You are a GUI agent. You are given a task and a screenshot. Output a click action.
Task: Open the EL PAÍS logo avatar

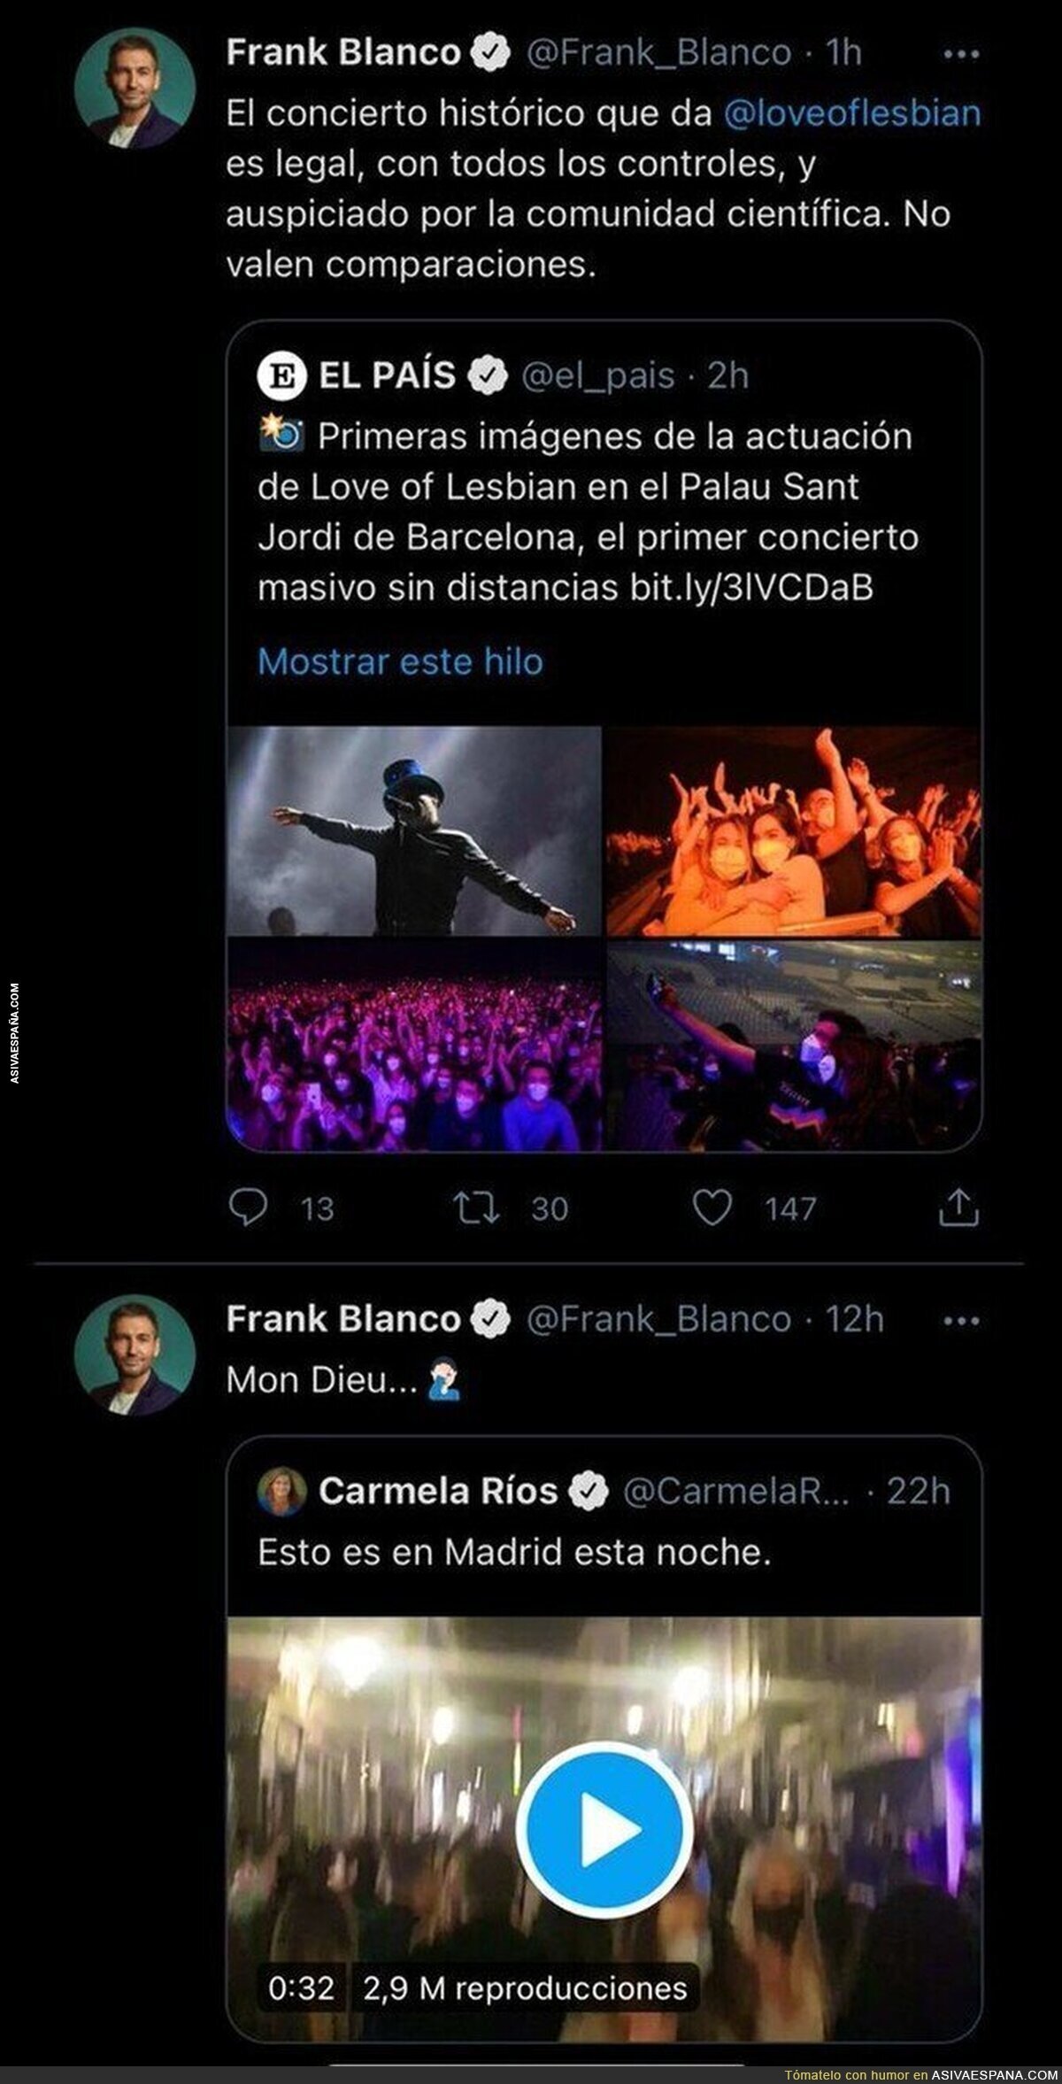(x=281, y=376)
